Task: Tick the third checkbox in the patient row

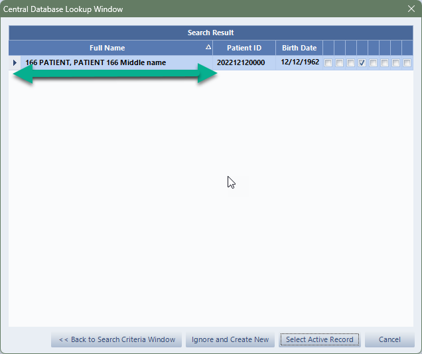Action: point(351,63)
